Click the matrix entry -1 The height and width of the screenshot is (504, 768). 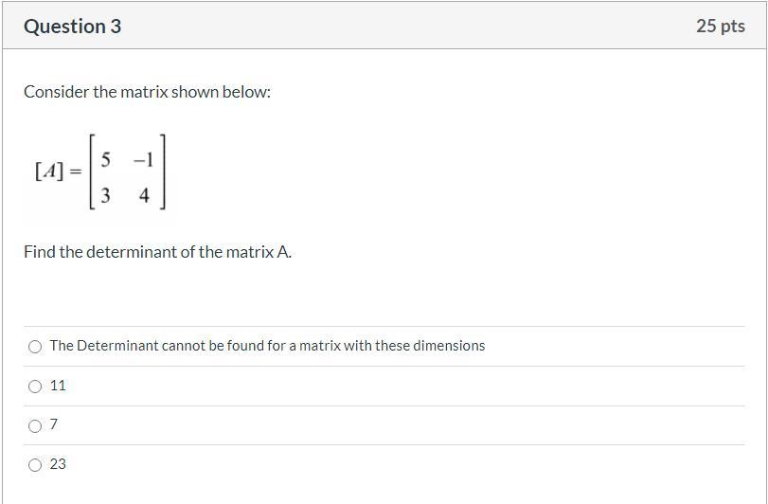pyautogui.click(x=142, y=158)
